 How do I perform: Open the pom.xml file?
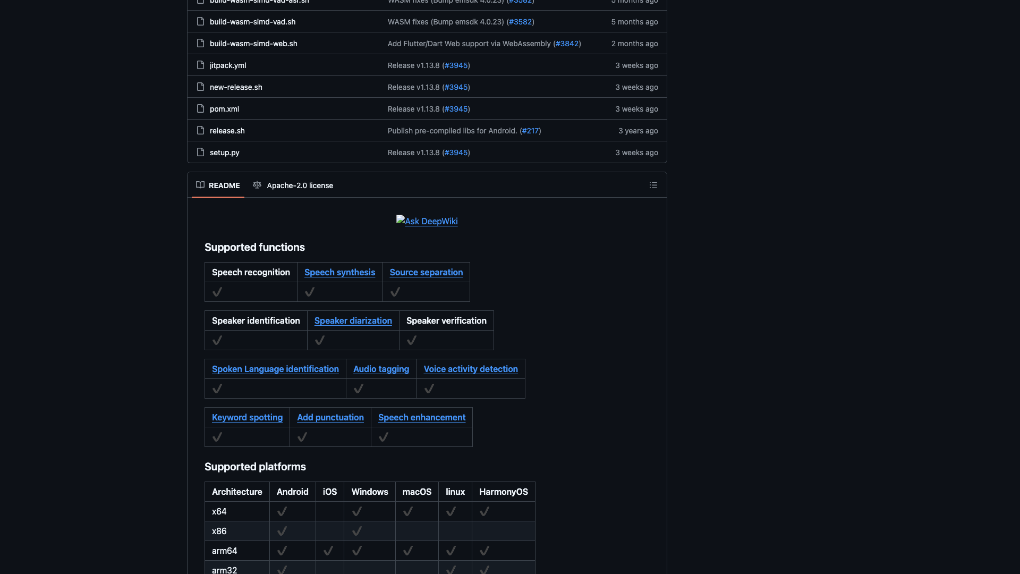point(224,109)
